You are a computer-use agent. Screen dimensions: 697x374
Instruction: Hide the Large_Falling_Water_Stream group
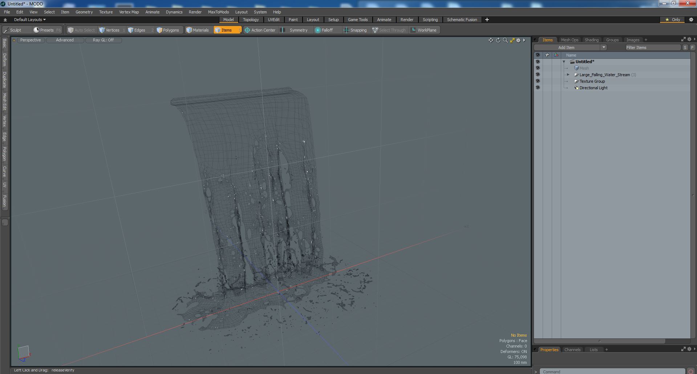pyautogui.click(x=538, y=75)
